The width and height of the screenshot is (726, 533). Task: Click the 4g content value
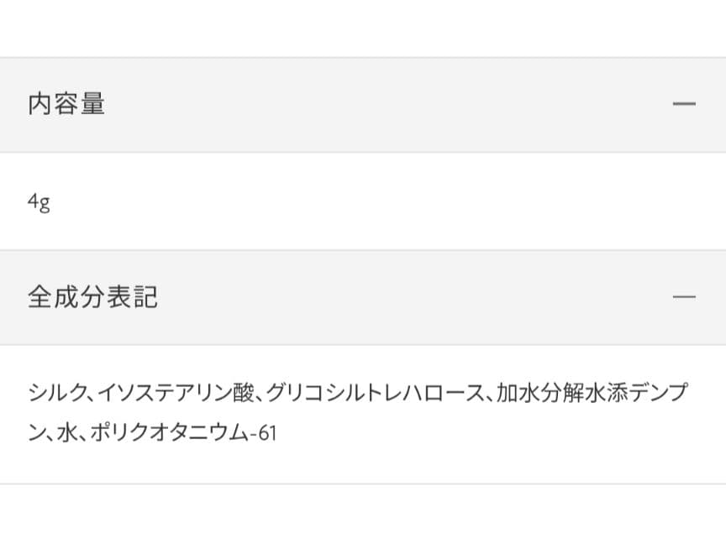tap(39, 202)
